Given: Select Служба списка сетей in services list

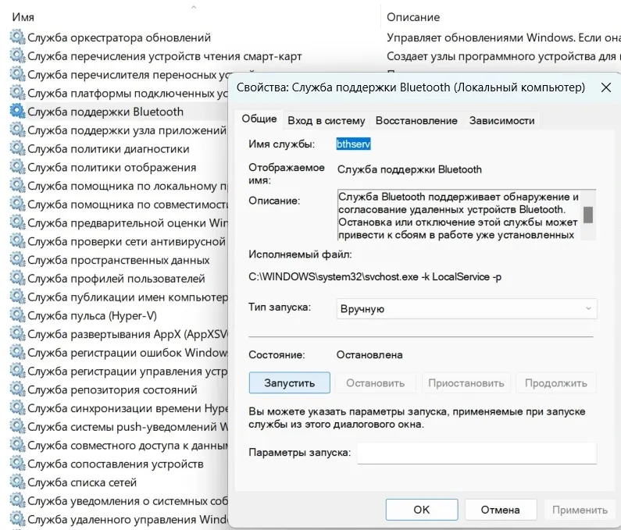Looking at the screenshot, I should tap(82, 482).
